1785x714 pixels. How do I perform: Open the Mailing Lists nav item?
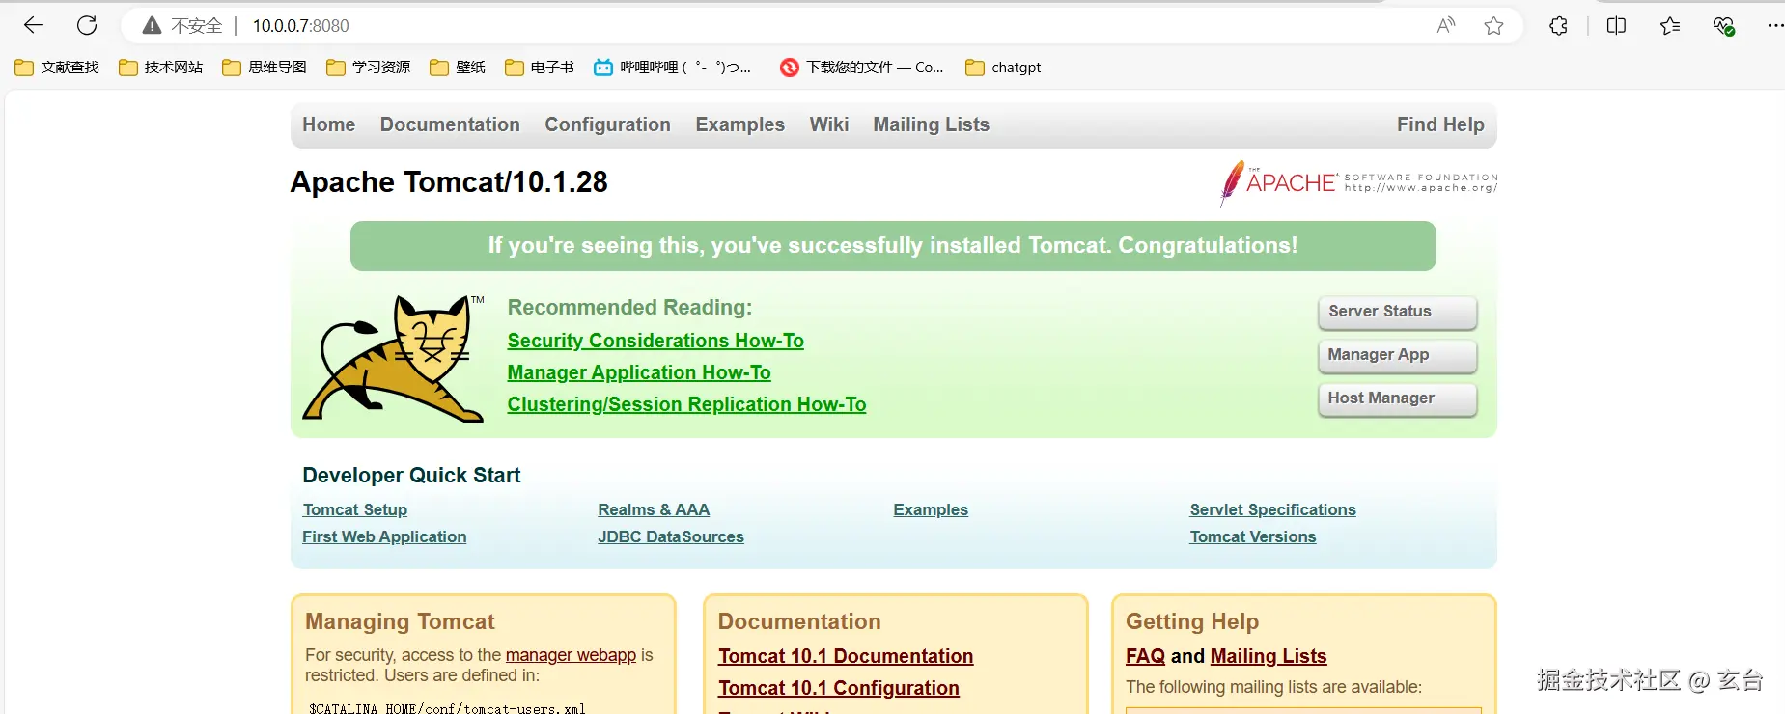click(x=932, y=124)
